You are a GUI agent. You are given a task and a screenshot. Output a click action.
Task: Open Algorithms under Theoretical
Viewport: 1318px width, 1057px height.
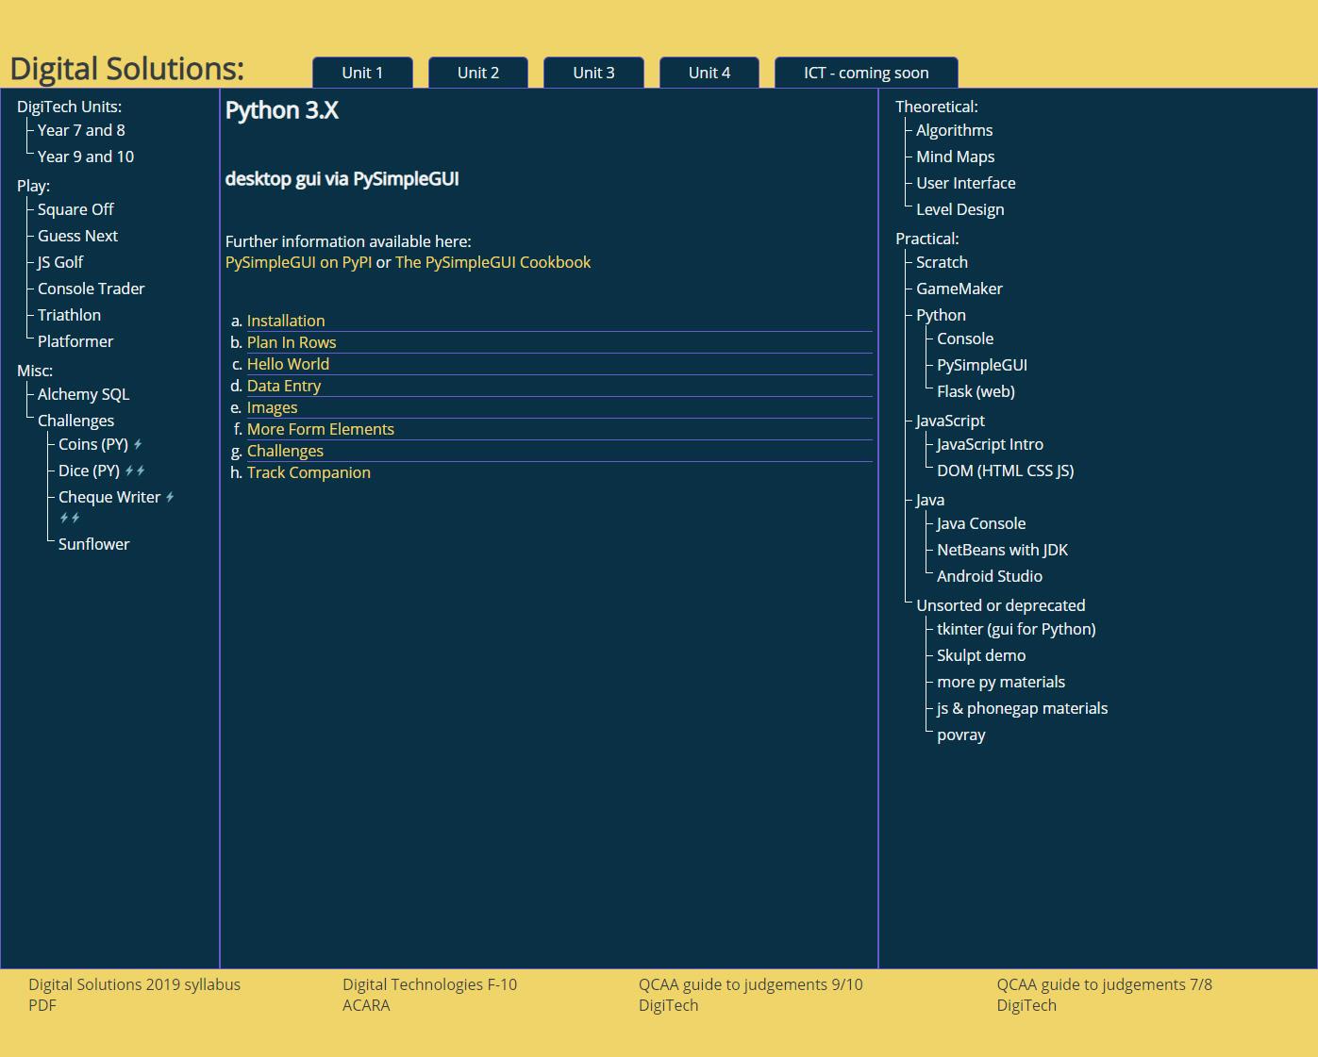pyautogui.click(x=954, y=130)
